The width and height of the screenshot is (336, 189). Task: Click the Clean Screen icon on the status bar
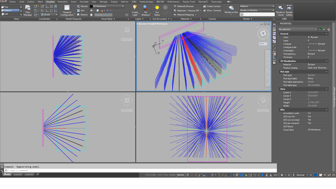click(x=329, y=175)
